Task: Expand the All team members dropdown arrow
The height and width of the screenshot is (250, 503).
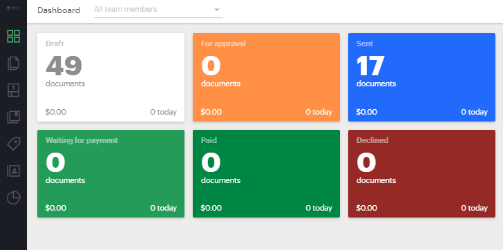Action: coord(217,10)
